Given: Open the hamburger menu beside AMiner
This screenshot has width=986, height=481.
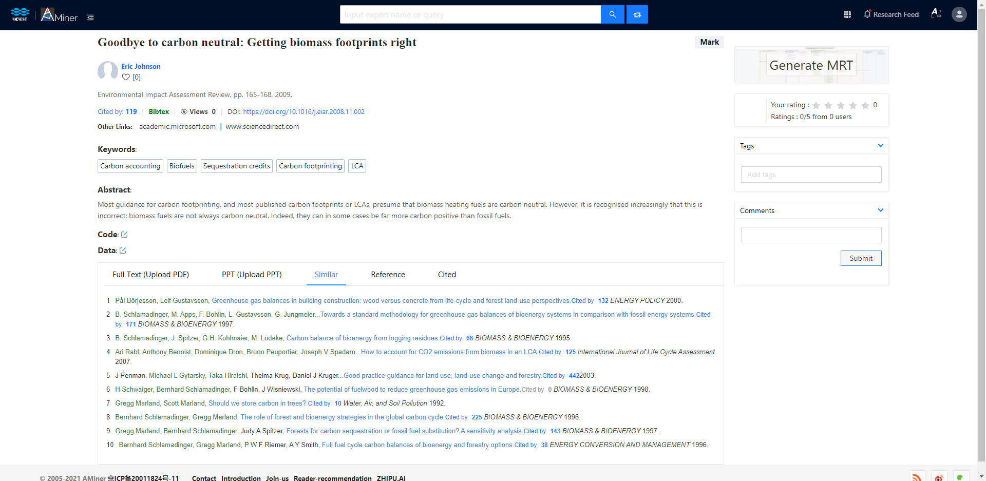Looking at the screenshot, I should click(x=90, y=17).
